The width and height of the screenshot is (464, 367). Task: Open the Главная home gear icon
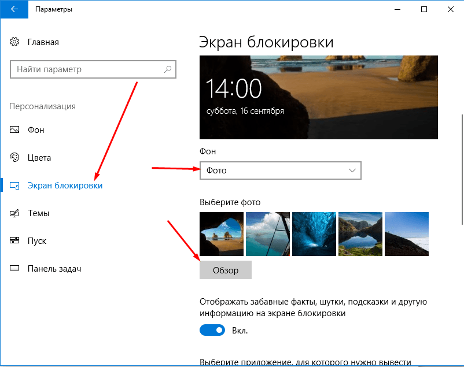[x=14, y=42]
